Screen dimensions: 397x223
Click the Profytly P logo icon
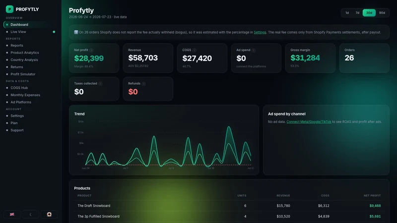[9, 9]
